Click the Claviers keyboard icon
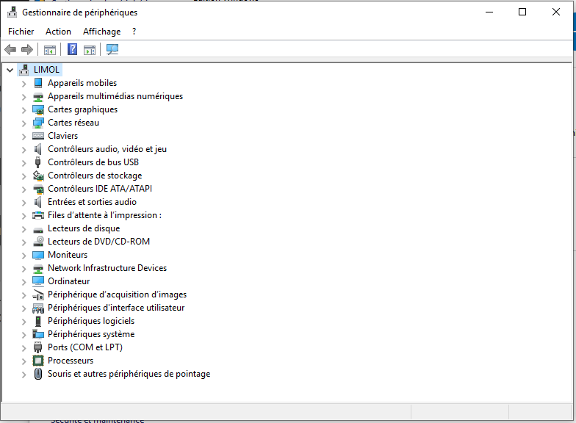This screenshot has height=423, width=576. click(38, 136)
